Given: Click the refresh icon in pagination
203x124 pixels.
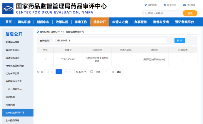Looking at the screenshot, I should click(x=92, y=72).
